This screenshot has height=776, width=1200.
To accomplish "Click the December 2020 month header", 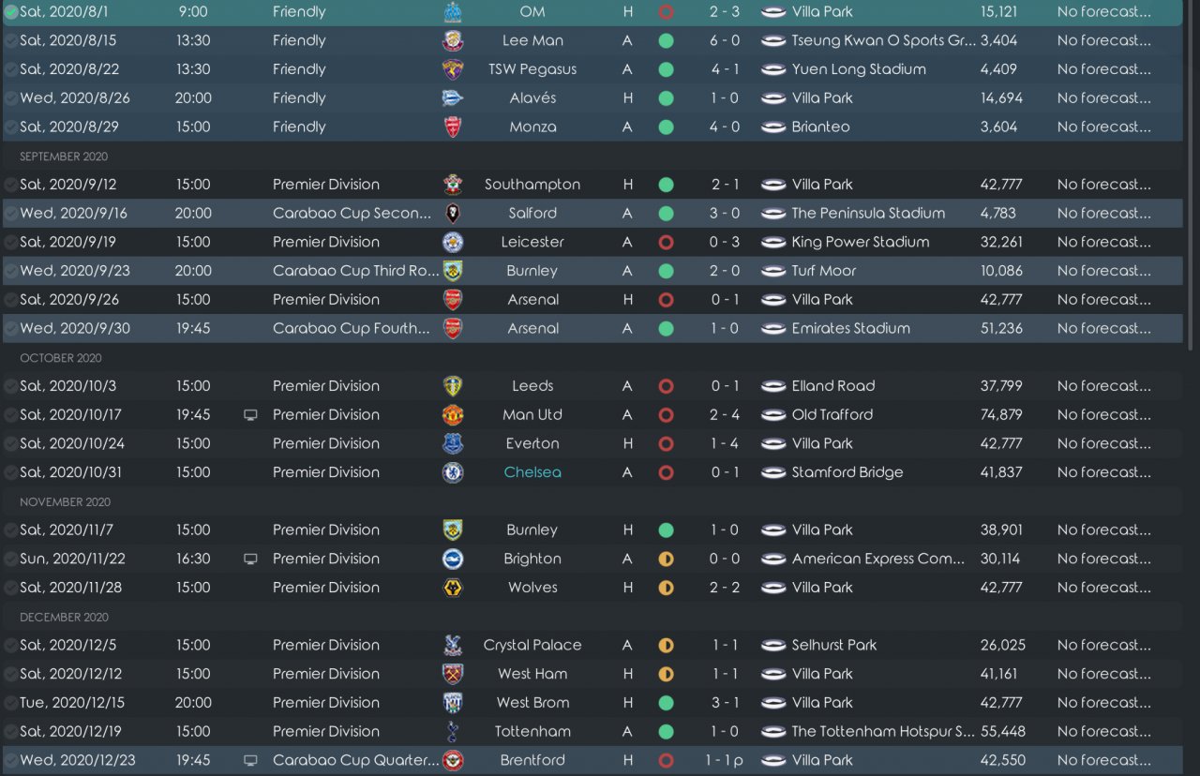I will [64, 617].
